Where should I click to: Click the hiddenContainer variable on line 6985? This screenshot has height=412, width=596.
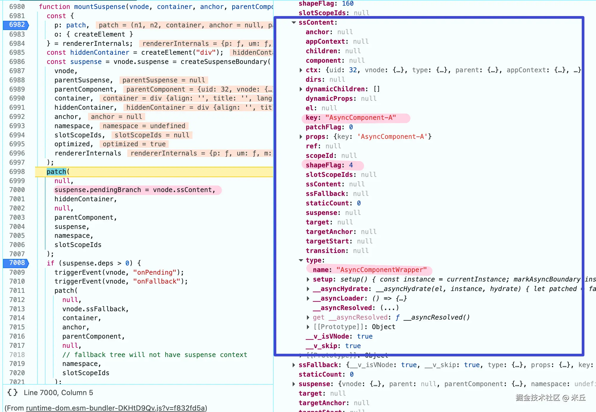pyautogui.click(x=100, y=53)
